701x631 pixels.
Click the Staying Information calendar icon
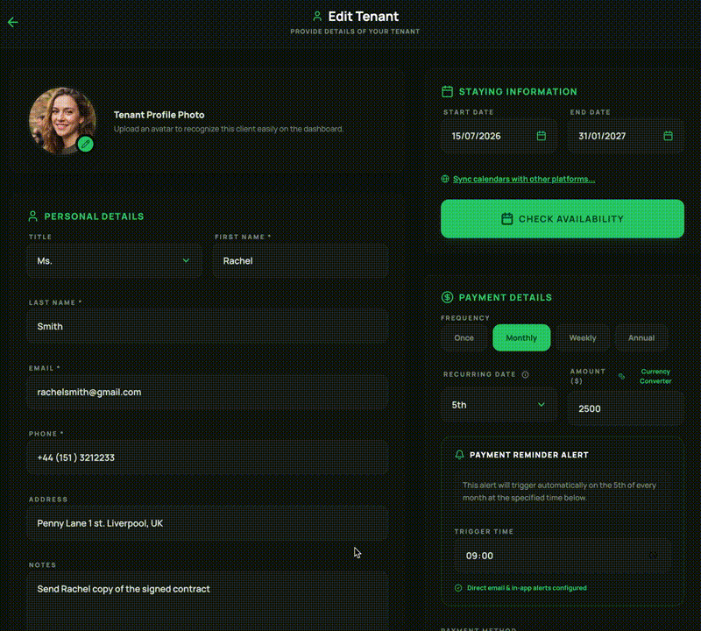click(x=447, y=92)
